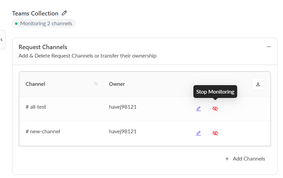Expand the left sidebar with the chevron
283x178 pixels.
tap(2, 40)
